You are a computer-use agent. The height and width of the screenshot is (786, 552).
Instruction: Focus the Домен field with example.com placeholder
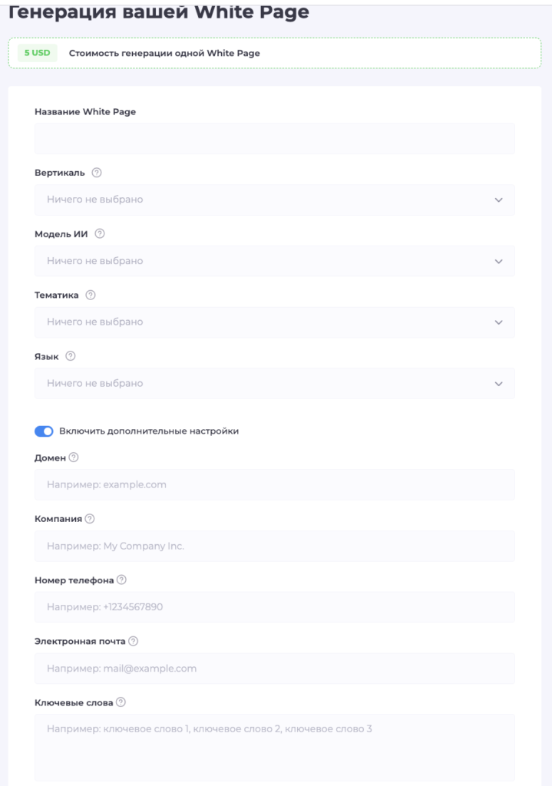click(x=274, y=485)
